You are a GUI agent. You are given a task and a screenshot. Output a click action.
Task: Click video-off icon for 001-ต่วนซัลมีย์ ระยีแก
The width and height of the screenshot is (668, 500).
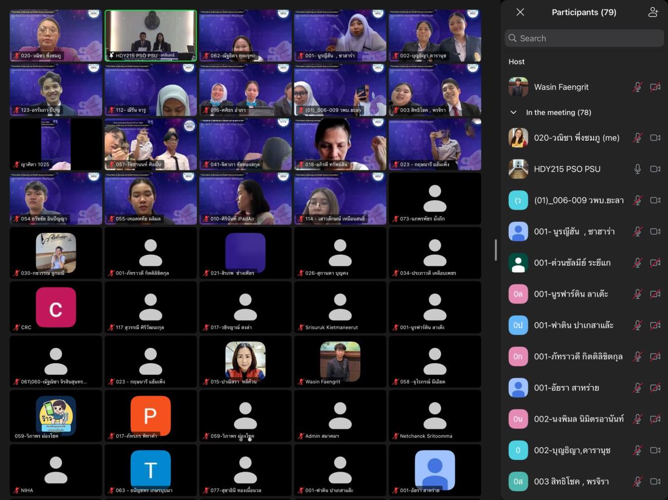pyautogui.click(x=655, y=263)
